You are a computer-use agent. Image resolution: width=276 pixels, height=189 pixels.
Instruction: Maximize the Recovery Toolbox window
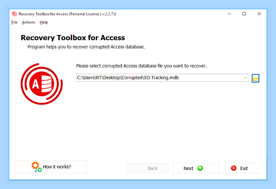pos(244,14)
